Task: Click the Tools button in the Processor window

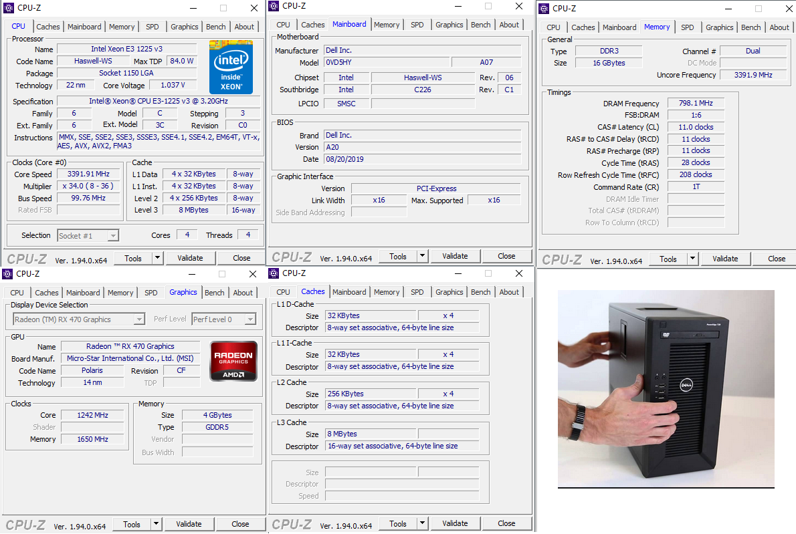Action: click(132, 258)
